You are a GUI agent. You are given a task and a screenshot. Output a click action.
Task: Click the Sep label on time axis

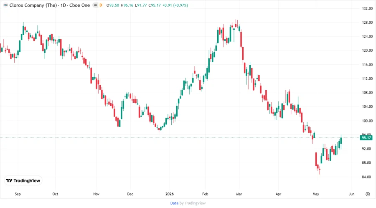click(18, 194)
